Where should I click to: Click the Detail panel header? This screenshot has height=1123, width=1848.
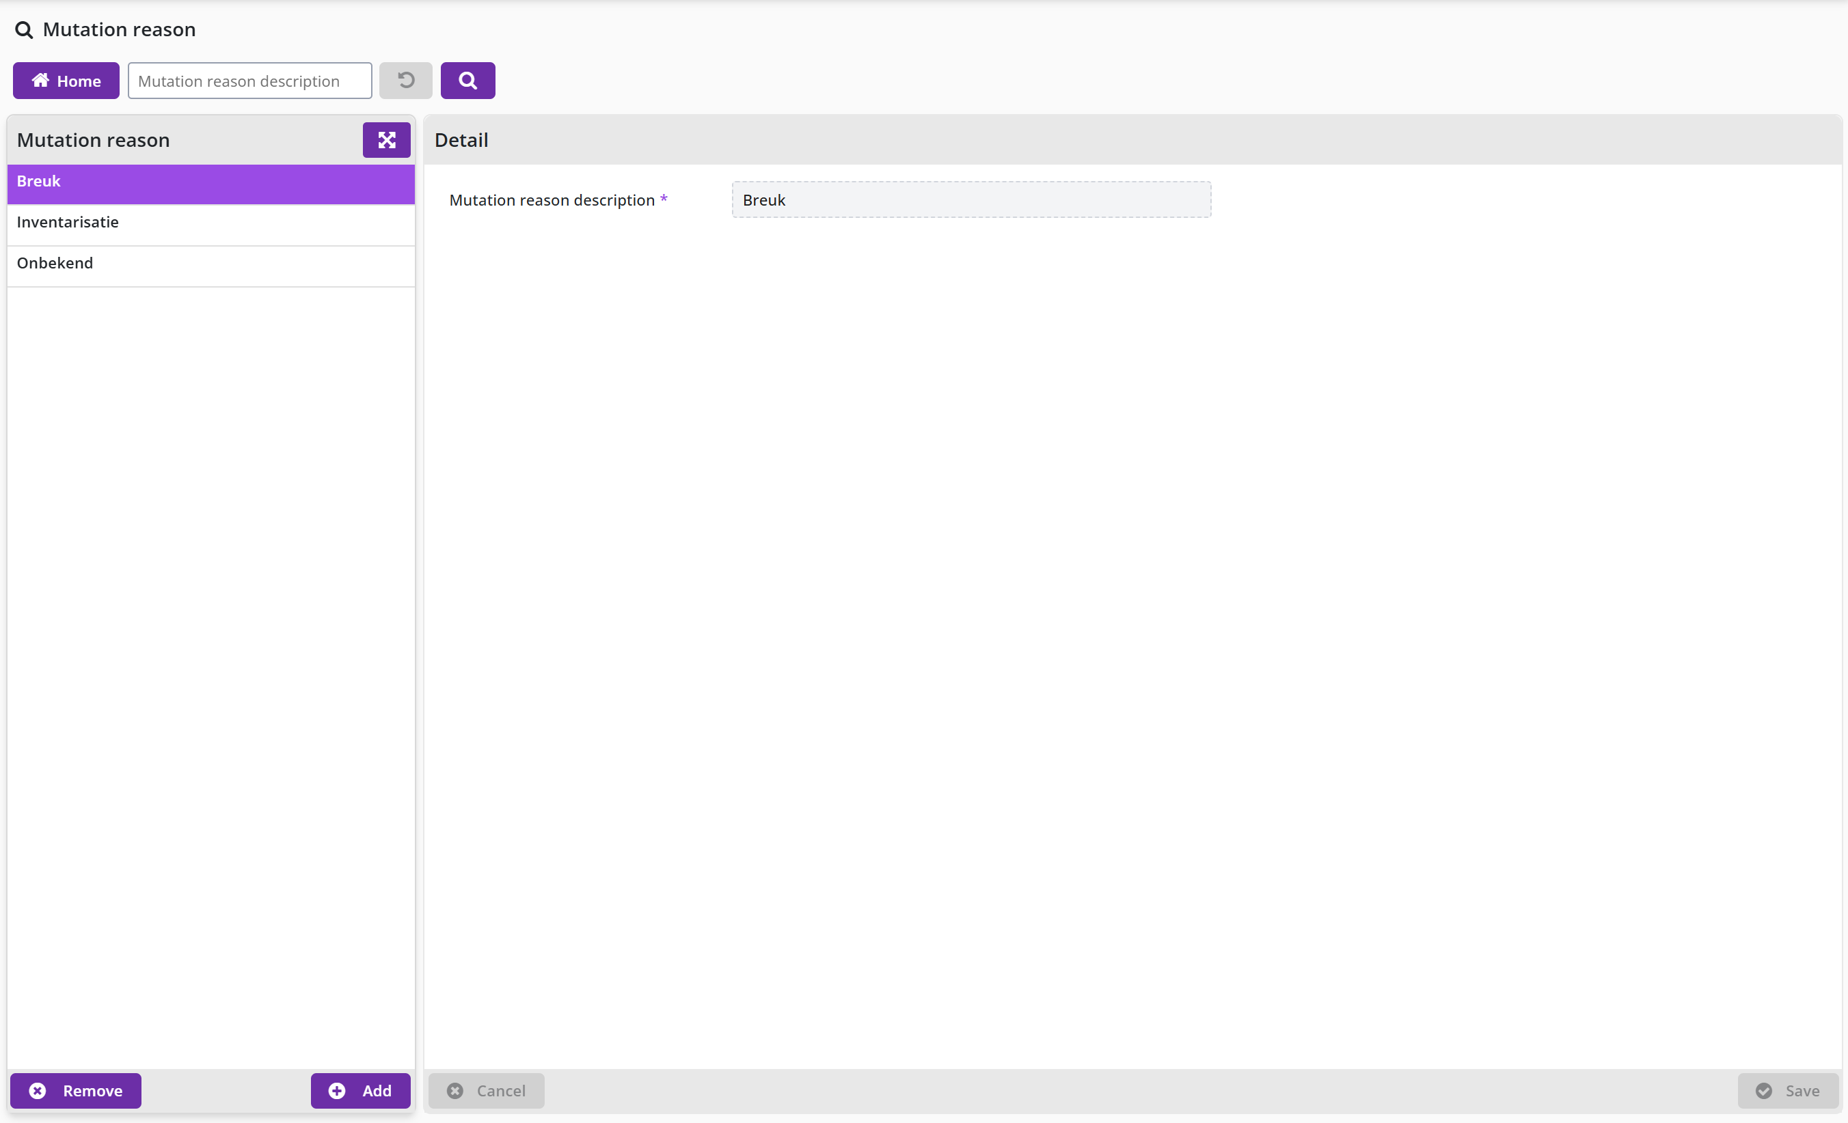pos(1132,140)
